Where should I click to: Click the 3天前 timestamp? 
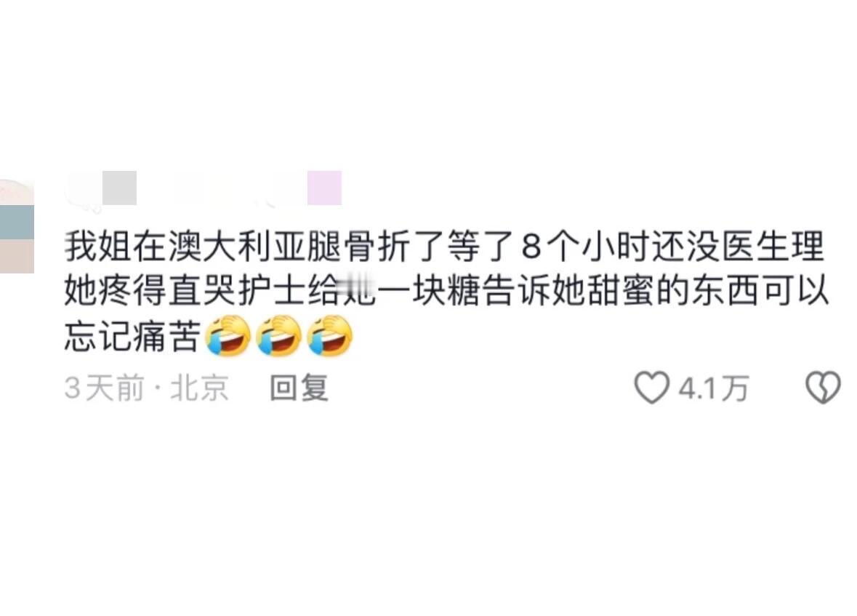(x=105, y=388)
